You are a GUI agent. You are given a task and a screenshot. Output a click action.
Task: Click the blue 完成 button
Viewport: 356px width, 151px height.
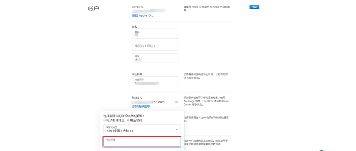pyautogui.click(x=254, y=7)
